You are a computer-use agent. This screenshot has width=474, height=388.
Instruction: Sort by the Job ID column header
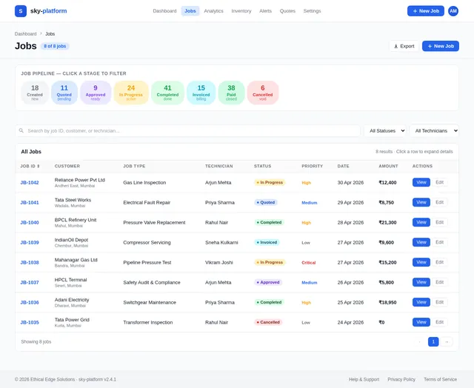click(x=30, y=166)
